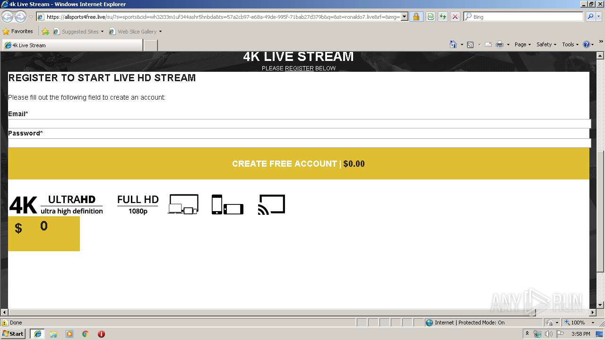Click the Add to Favorites Bar icon
Image resolution: width=605 pixels, height=340 pixels.
pos(45,31)
